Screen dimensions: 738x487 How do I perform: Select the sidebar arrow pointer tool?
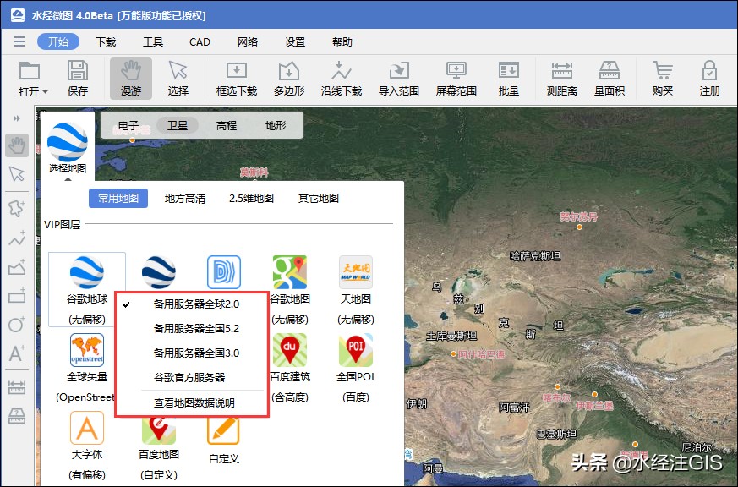(17, 174)
